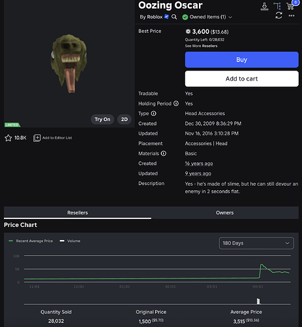Open the tree hierarchy icon next to download
Image resolution: width=302 pixels, height=327 pixels.
click(x=277, y=6)
